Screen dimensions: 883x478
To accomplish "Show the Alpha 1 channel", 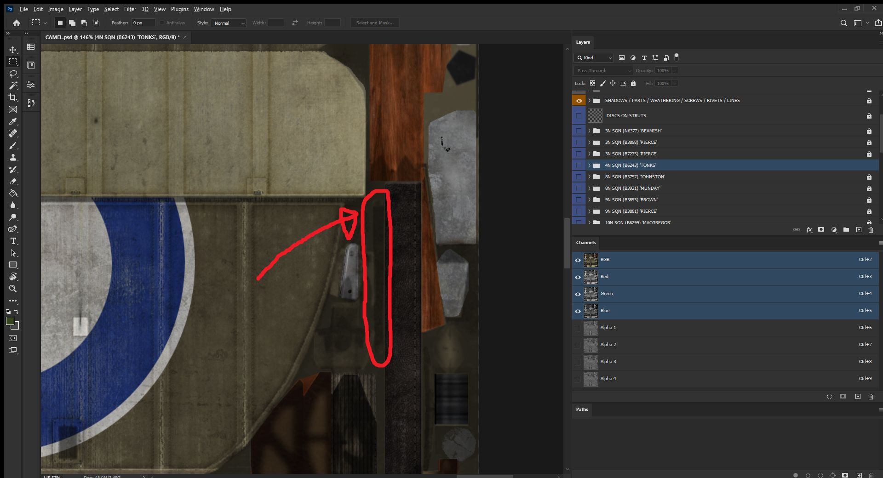I will pyautogui.click(x=578, y=328).
